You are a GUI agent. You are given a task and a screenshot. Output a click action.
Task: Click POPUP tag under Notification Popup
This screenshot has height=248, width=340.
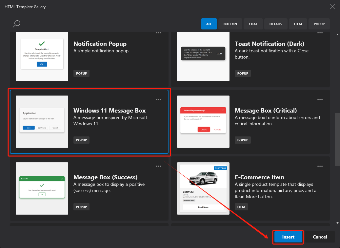pos(82,73)
